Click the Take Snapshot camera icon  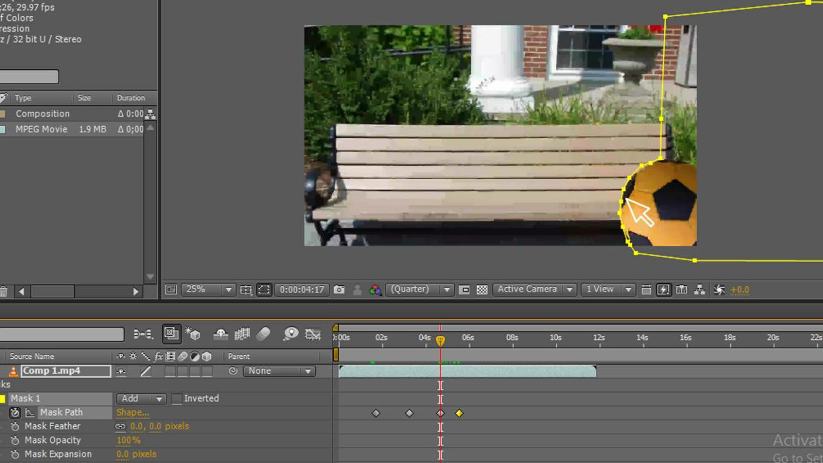pyautogui.click(x=339, y=290)
